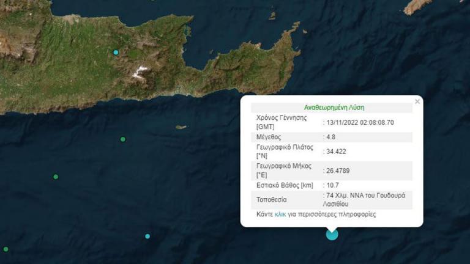Click the 'Αναθεωρημένη Λύση' popup header
The height and width of the screenshot is (264, 470).
coord(331,107)
